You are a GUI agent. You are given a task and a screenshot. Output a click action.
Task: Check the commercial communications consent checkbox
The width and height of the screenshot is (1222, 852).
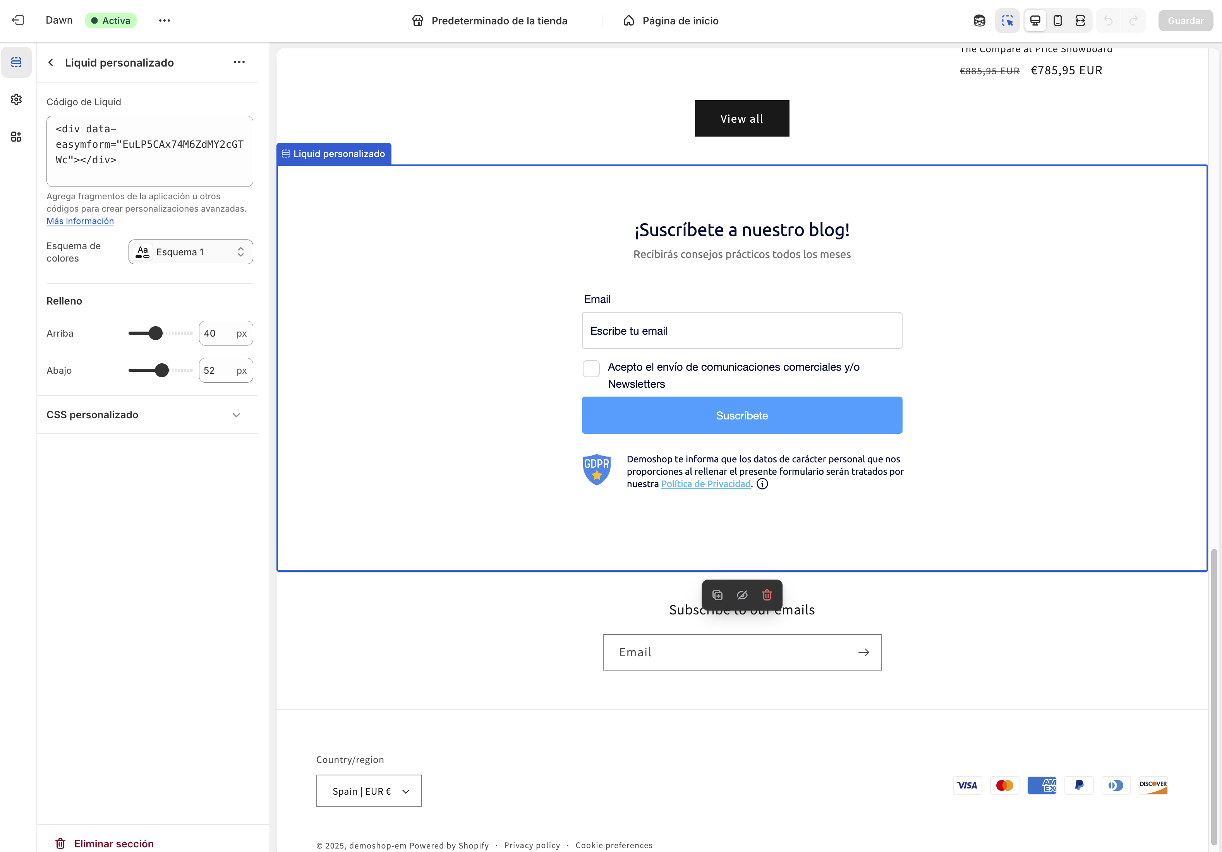(x=591, y=368)
